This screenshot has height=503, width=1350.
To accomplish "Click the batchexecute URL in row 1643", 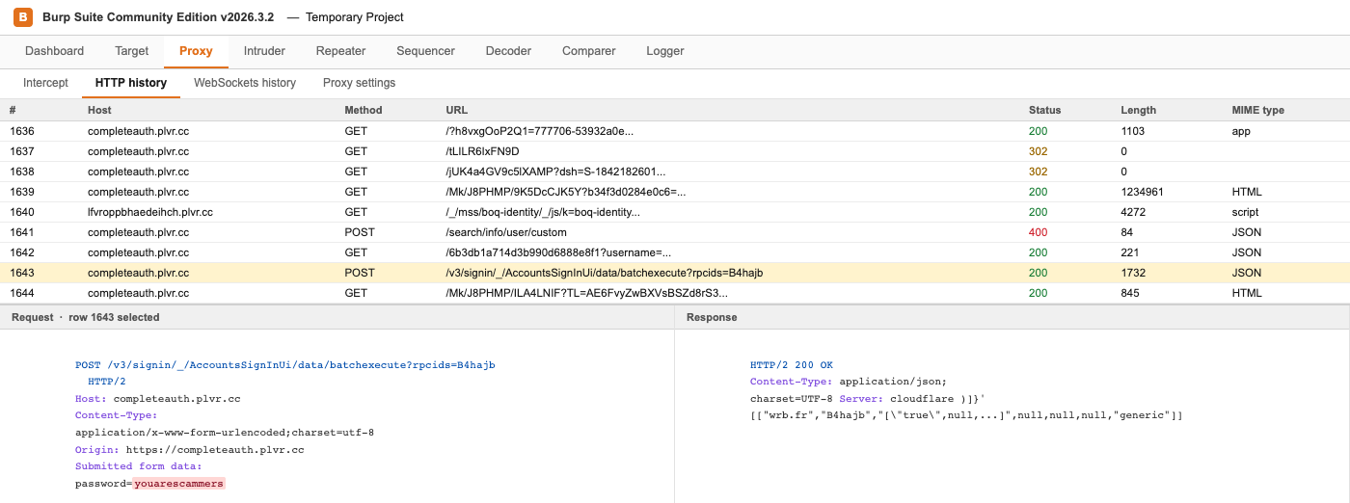I will (604, 273).
